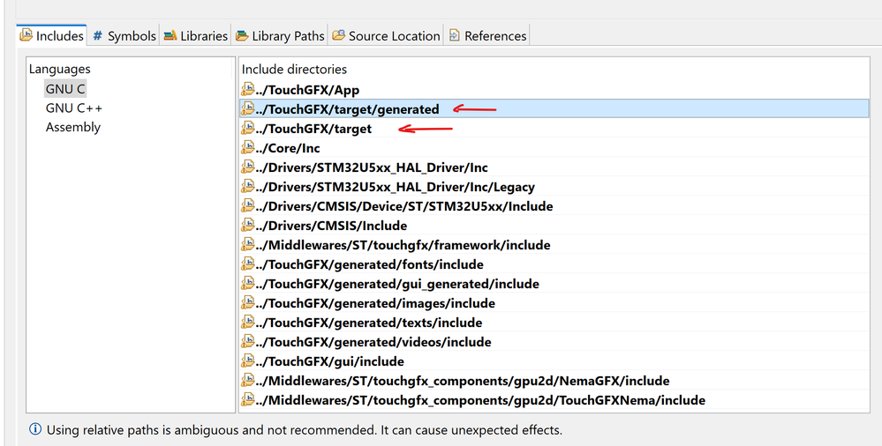This screenshot has width=882, height=446.
Task: Click folder icon beside images/include path
Action: tap(247, 302)
